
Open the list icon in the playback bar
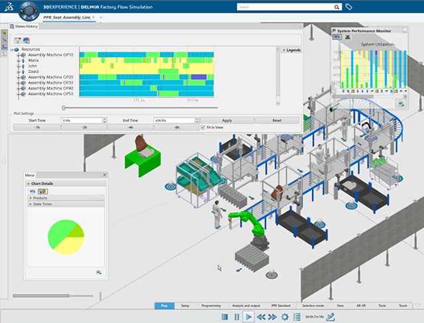pyautogui.click(x=297, y=317)
